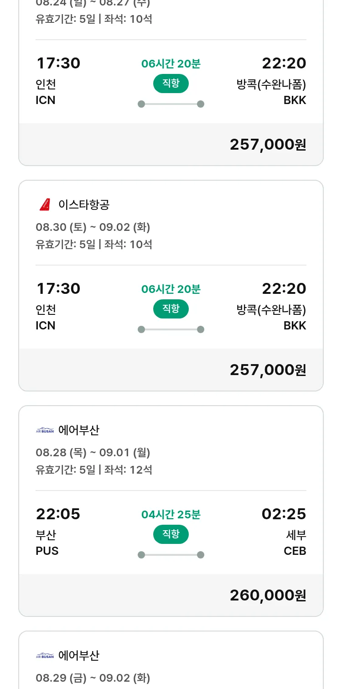Viewport: 342px width, 689px height.
Task: Tap Air Busan logo on the 08.29 flight card
Action: (45, 656)
